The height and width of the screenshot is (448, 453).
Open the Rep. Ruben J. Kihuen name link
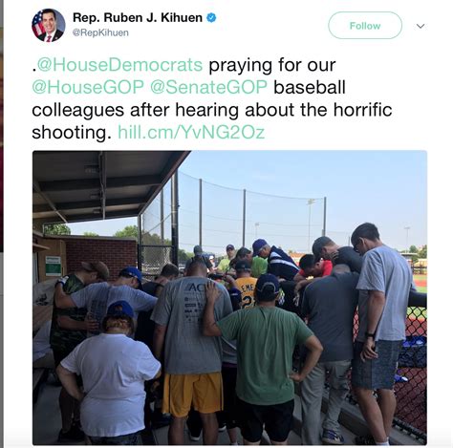[x=138, y=17]
